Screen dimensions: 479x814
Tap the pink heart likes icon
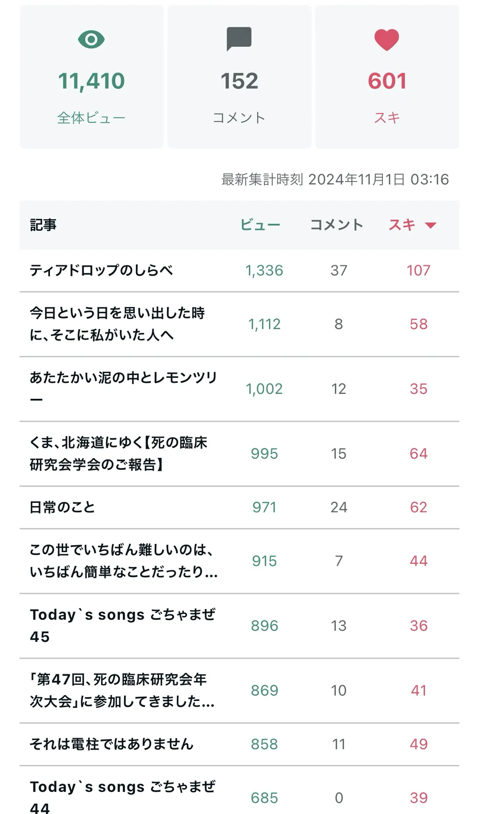point(387,40)
